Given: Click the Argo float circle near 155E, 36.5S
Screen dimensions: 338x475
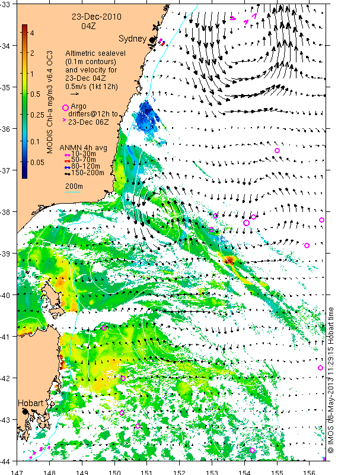Looking at the screenshot, I should 277,151.
